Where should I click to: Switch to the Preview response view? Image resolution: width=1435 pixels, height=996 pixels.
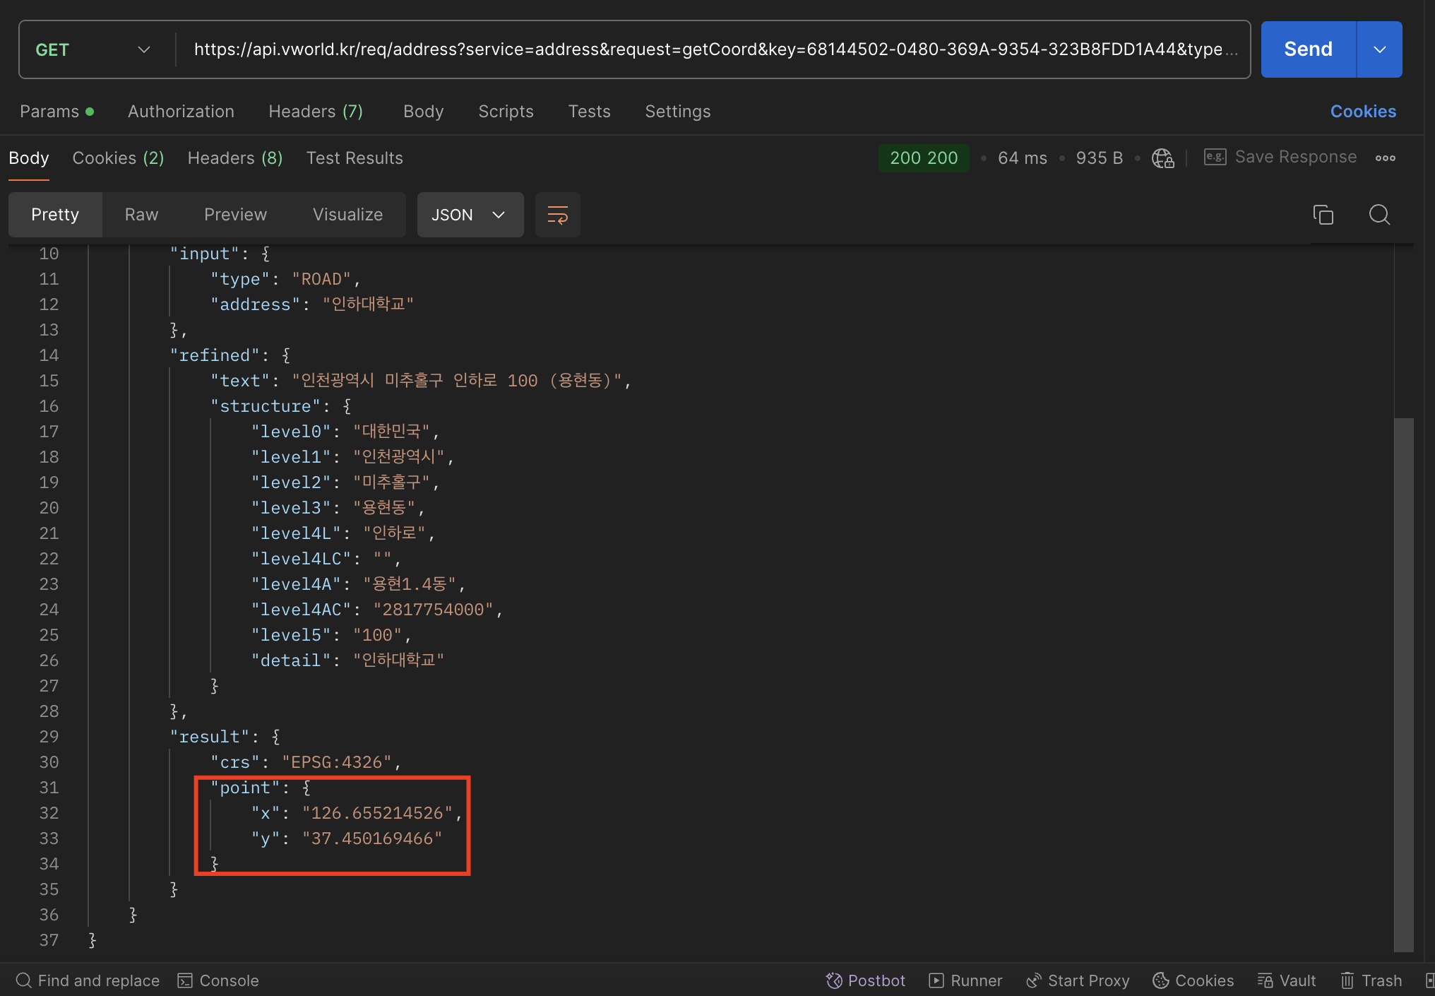coord(235,215)
